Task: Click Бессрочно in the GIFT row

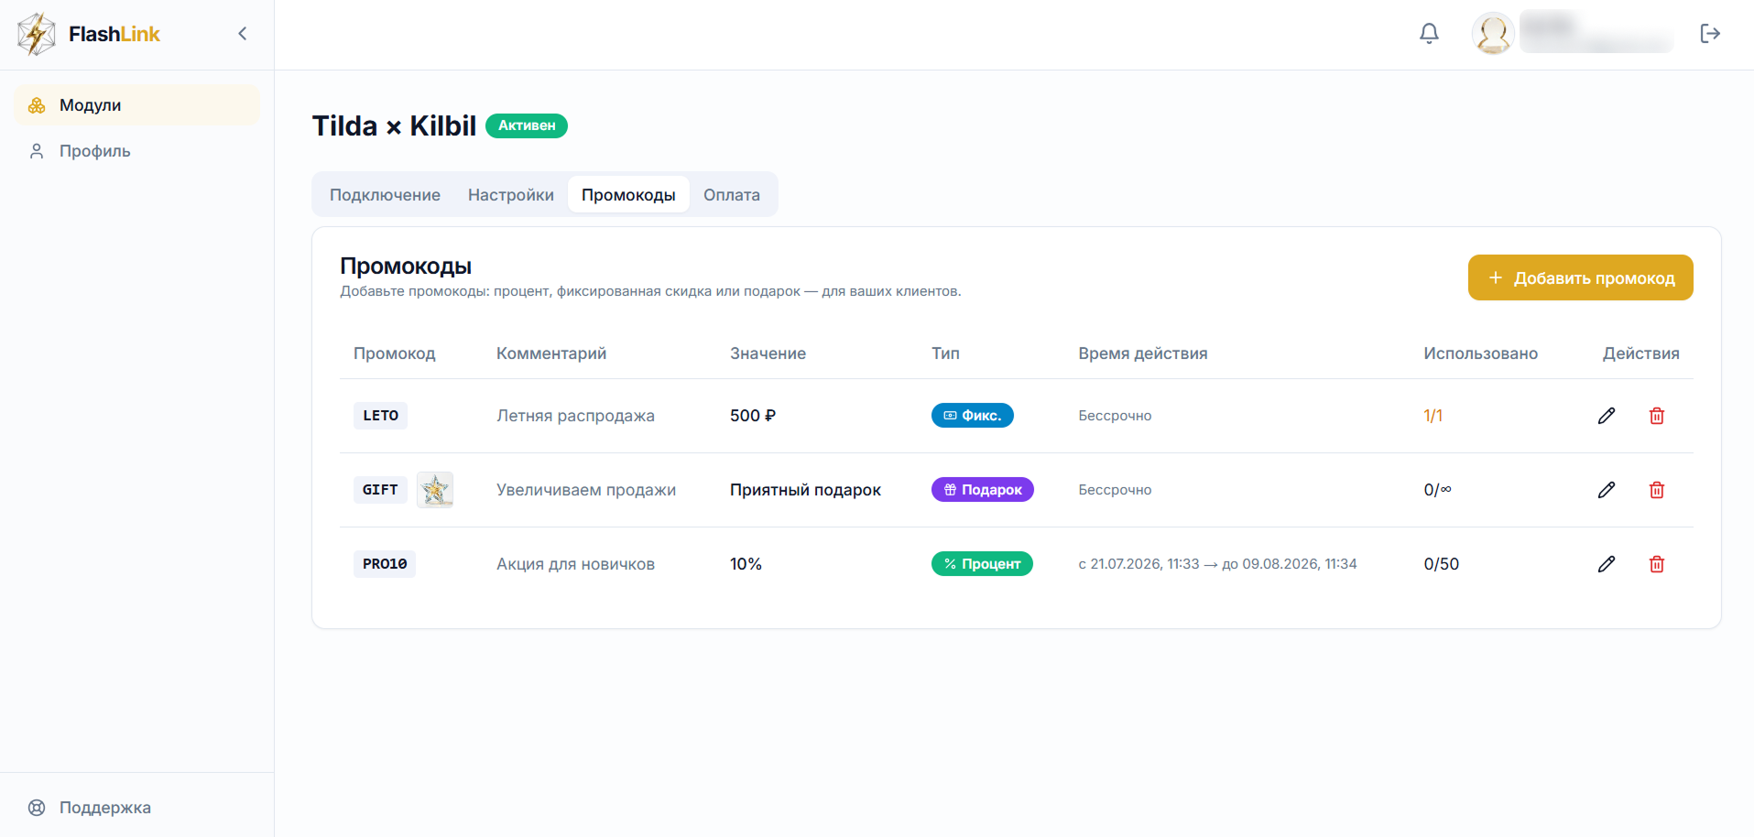Action: point(1115,490)
